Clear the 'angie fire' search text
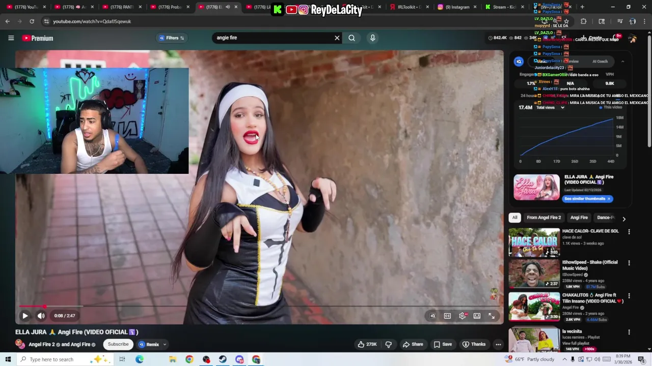The image size is (652, 366). click(337, 38)
